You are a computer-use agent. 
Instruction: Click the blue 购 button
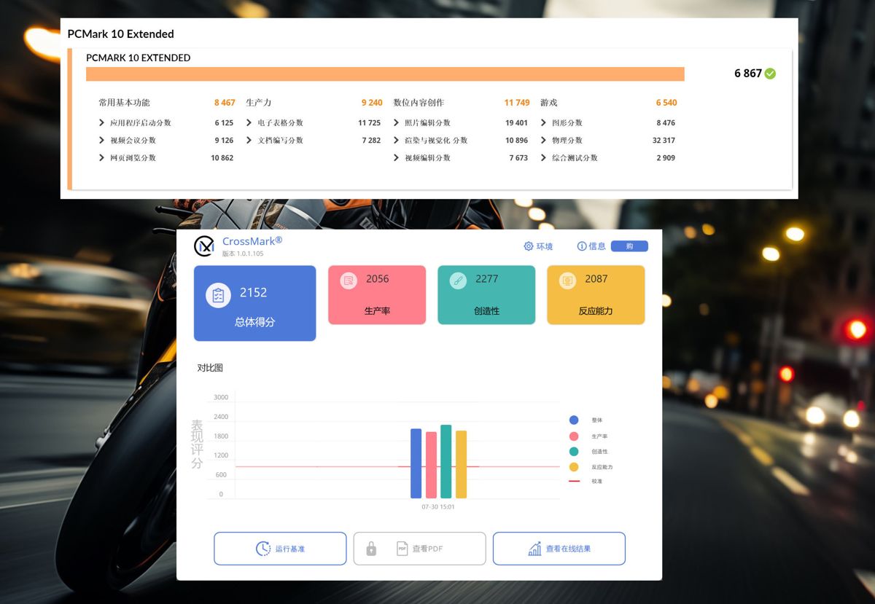629,246
